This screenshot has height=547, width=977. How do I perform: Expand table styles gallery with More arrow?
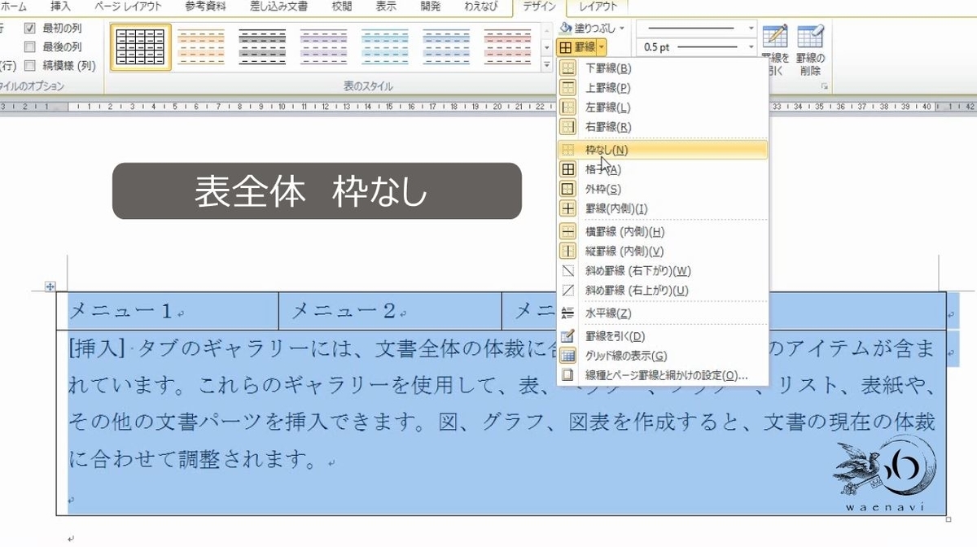click(x=546, y=64)
